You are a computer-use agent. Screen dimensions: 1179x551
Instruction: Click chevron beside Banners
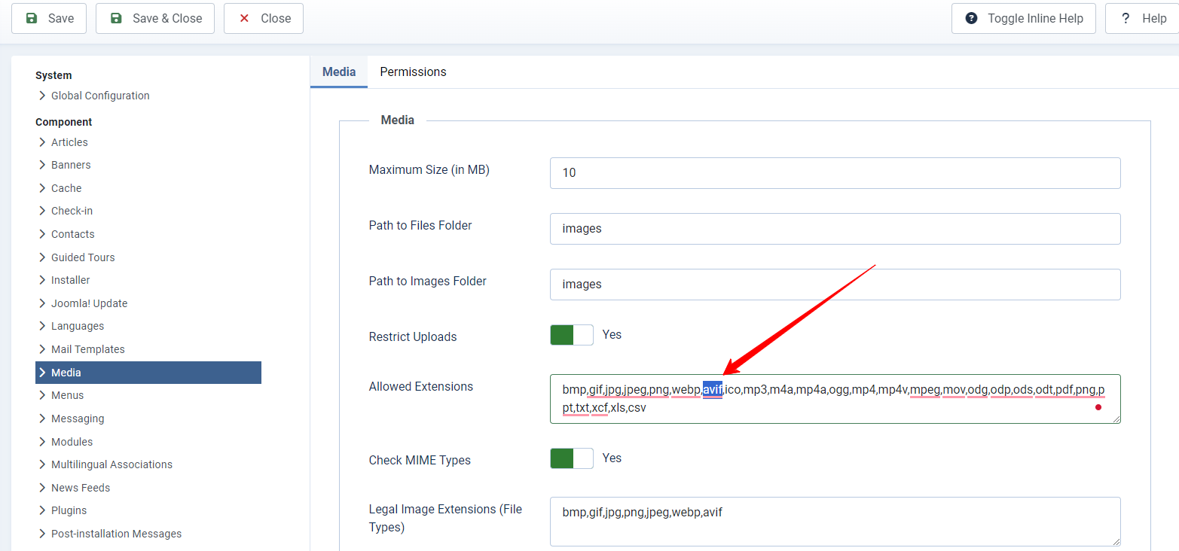(x=42, y=165)
